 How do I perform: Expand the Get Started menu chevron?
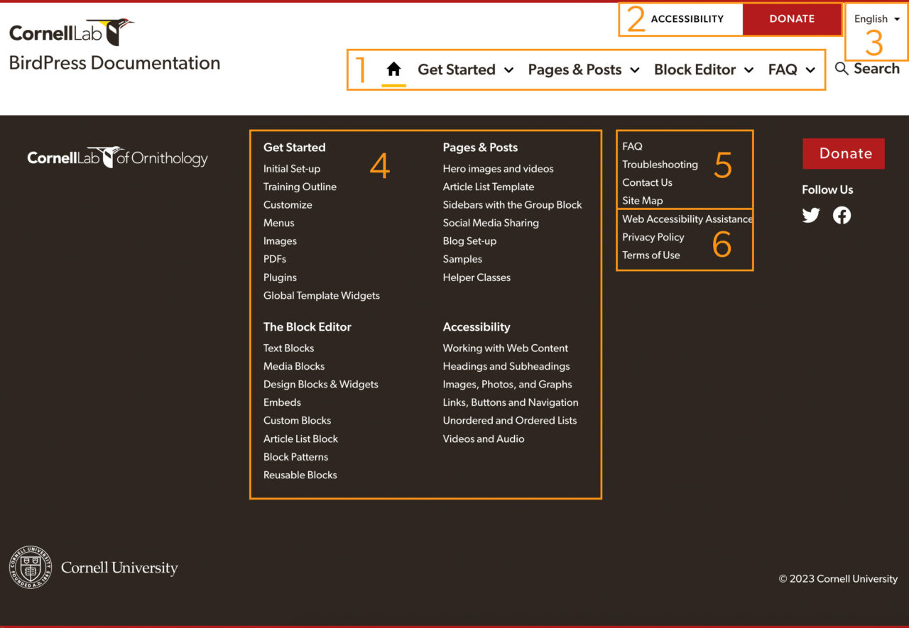(508, 70)
